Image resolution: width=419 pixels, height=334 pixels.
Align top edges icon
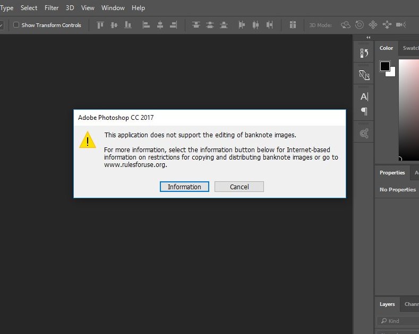click(100, 25)
